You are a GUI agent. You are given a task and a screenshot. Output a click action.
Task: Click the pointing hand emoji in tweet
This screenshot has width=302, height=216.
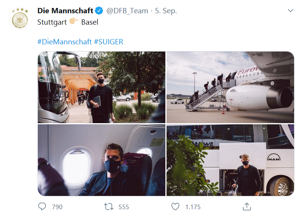73,22
